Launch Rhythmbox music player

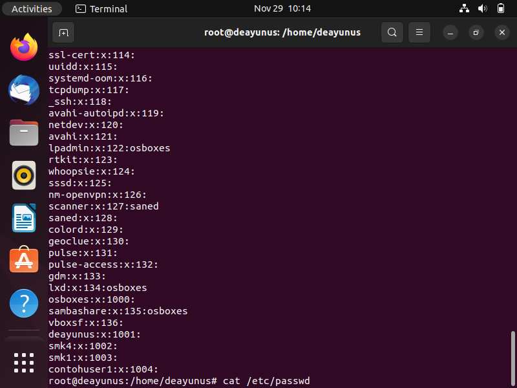[24, 175]
